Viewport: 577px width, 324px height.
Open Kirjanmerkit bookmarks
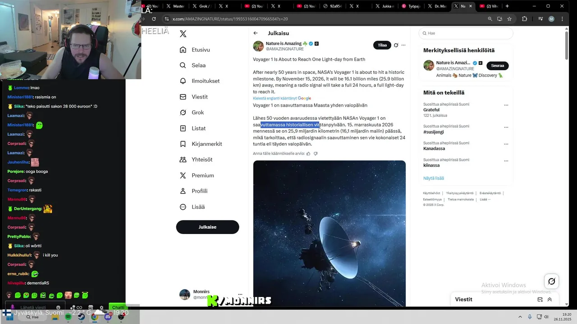(x=201, y=144)
